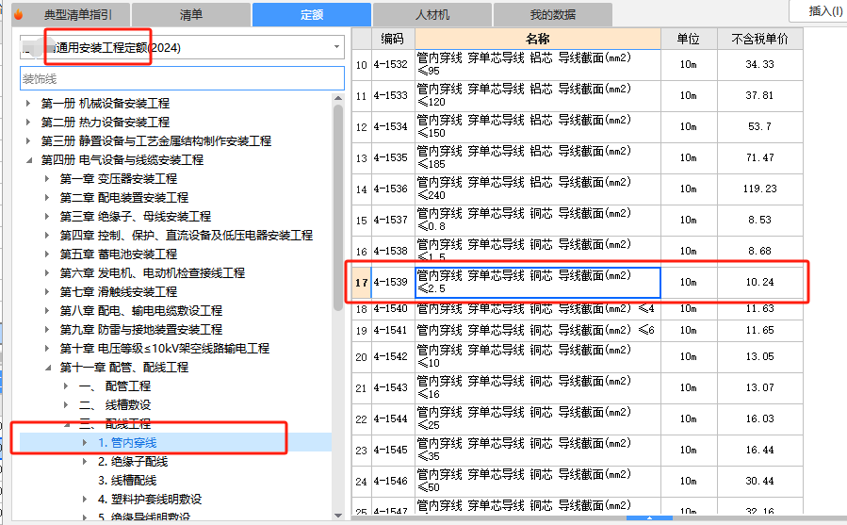
Task: Click the tree panel scrollbar thumb
Action: click(338, 208)
